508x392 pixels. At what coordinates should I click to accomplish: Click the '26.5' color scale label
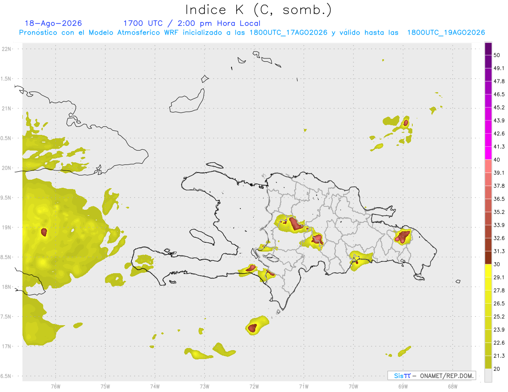[499, 304]
